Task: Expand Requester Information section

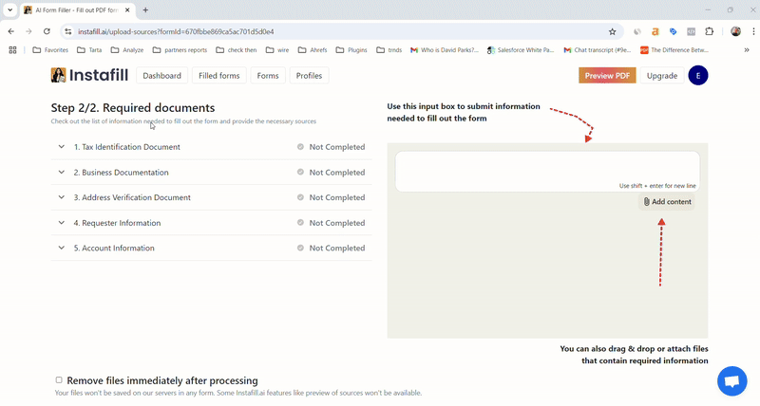Action: [x=62, y=223]
